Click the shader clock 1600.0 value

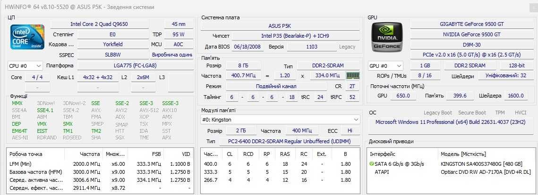tap(516, 96)
